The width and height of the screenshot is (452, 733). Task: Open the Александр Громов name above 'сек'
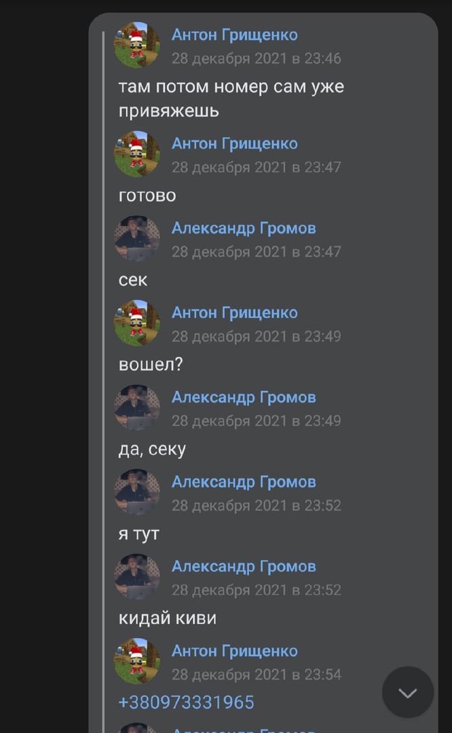pyautogui.click(x=244, y=228)
